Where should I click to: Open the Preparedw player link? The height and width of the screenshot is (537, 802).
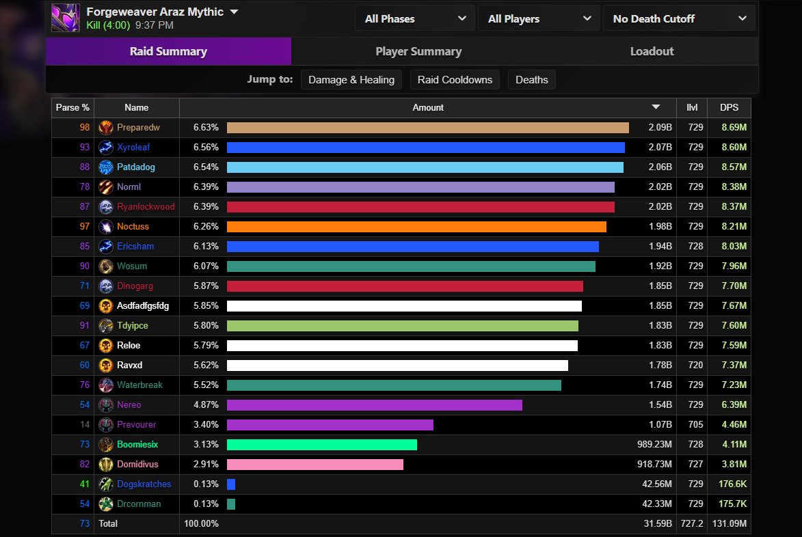click(x=138, y=127)
